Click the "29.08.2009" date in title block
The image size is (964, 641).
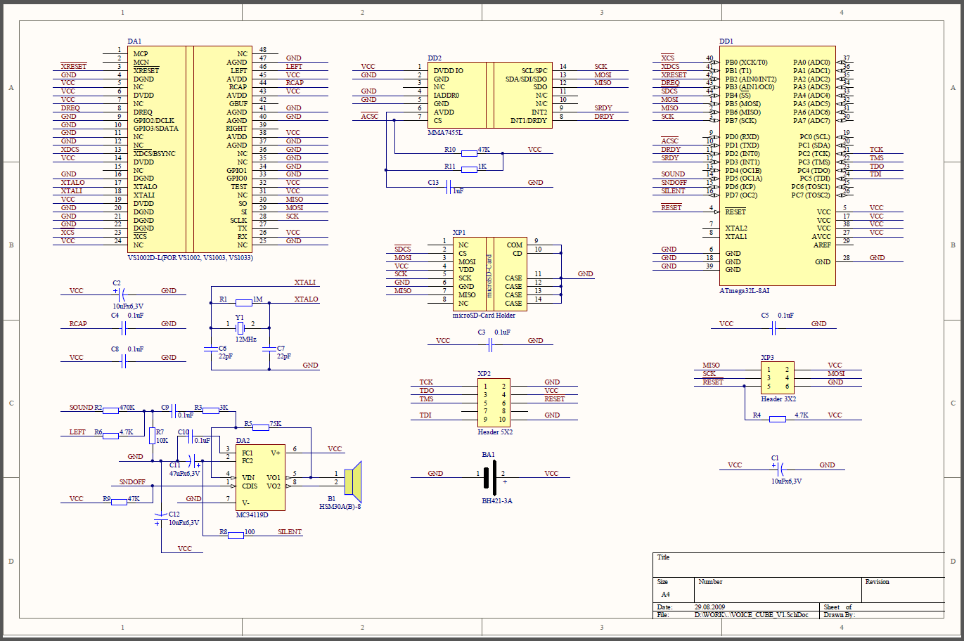(709, 607)
